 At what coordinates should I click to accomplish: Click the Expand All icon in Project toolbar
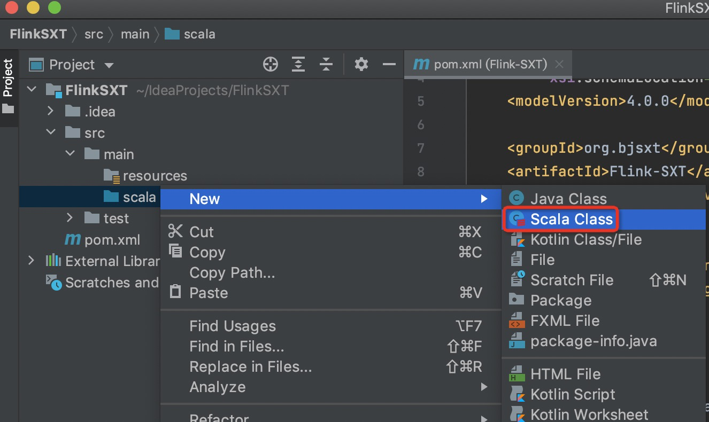pyautogui.click(x=298, y=65)
